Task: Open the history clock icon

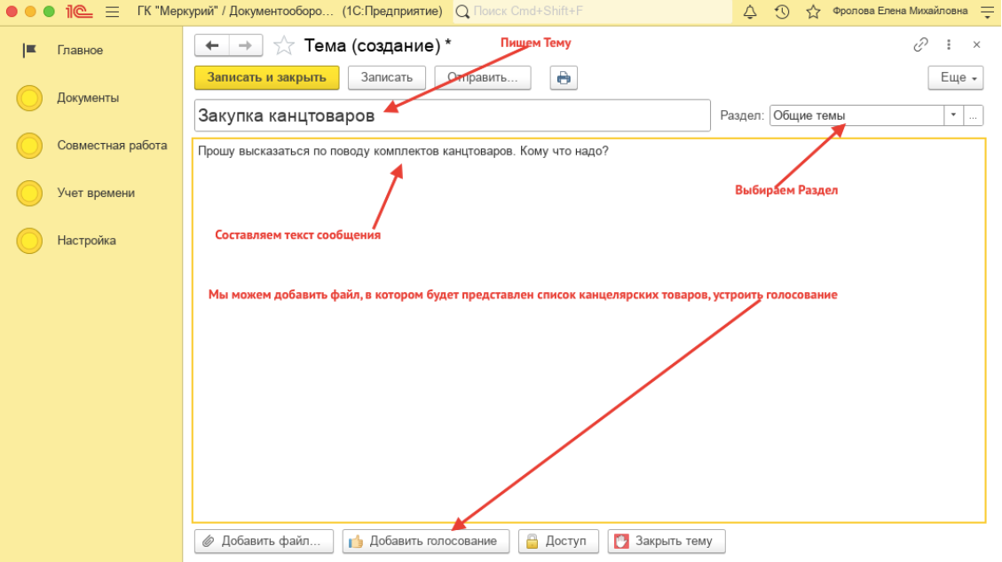Action: click(781, 12)
